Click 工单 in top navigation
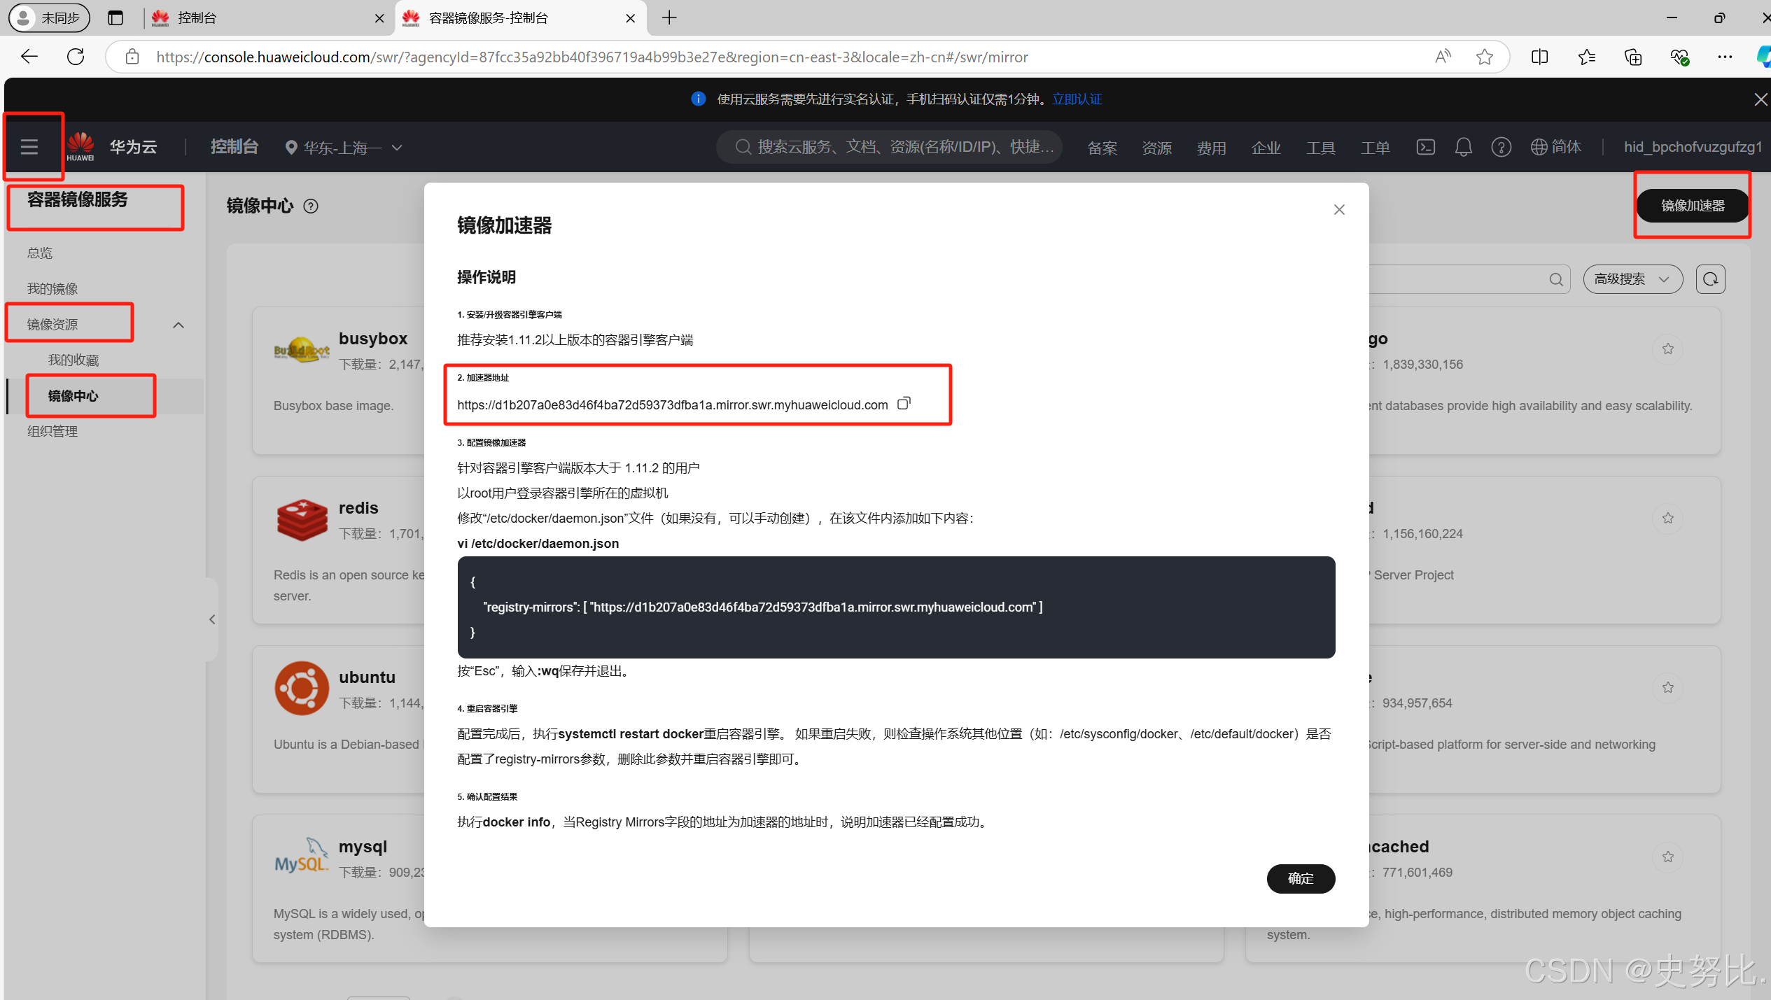Screen dimensions: 1771x1000 (1375, 148)
